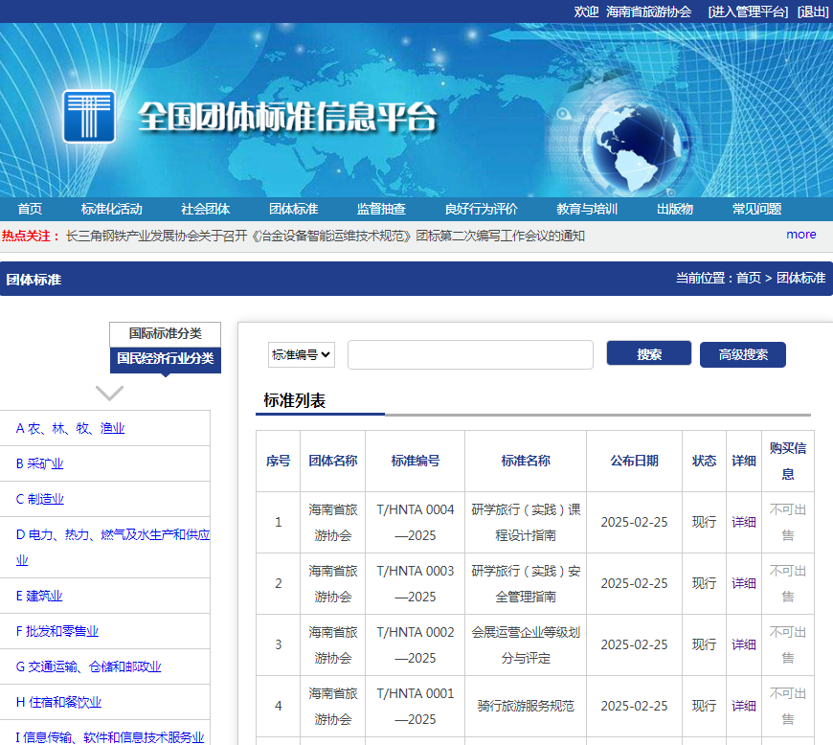Select category G 交通运输、仓储和邮政业
This screenshot has width=833, height=745.
88,666
